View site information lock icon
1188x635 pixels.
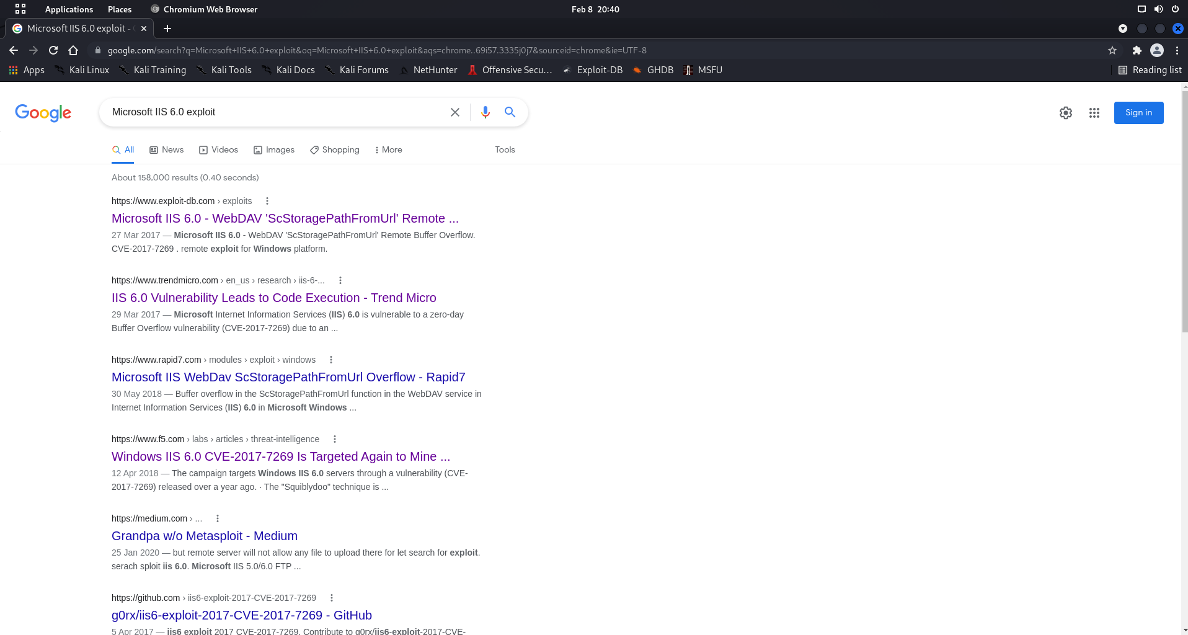(97, 50)
